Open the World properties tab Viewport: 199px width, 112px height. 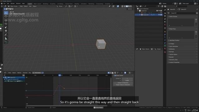pyautogui.click(x=165, y=25)
